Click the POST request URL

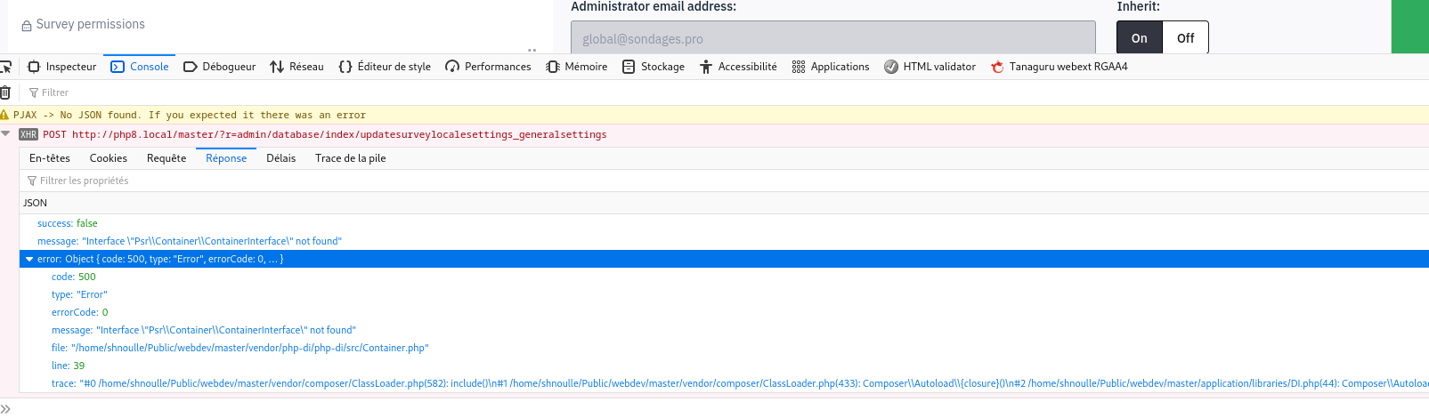338,135
